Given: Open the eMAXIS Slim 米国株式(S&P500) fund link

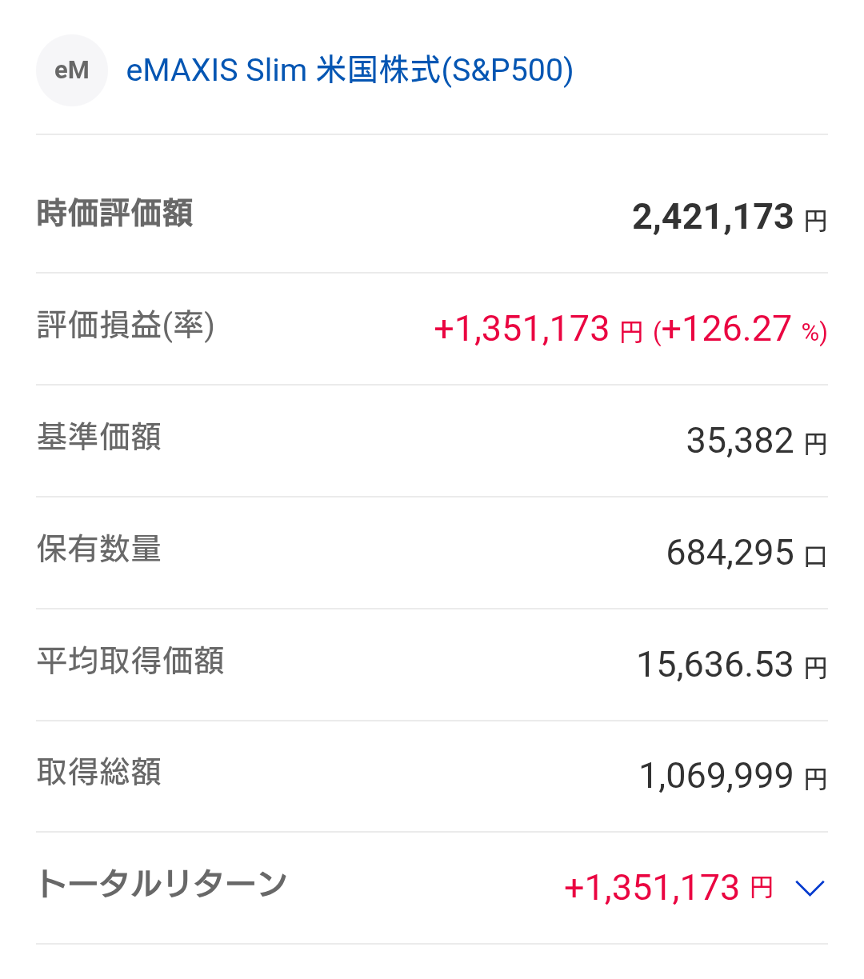Looking at the screenshot, I should click(x=350, y=70).
